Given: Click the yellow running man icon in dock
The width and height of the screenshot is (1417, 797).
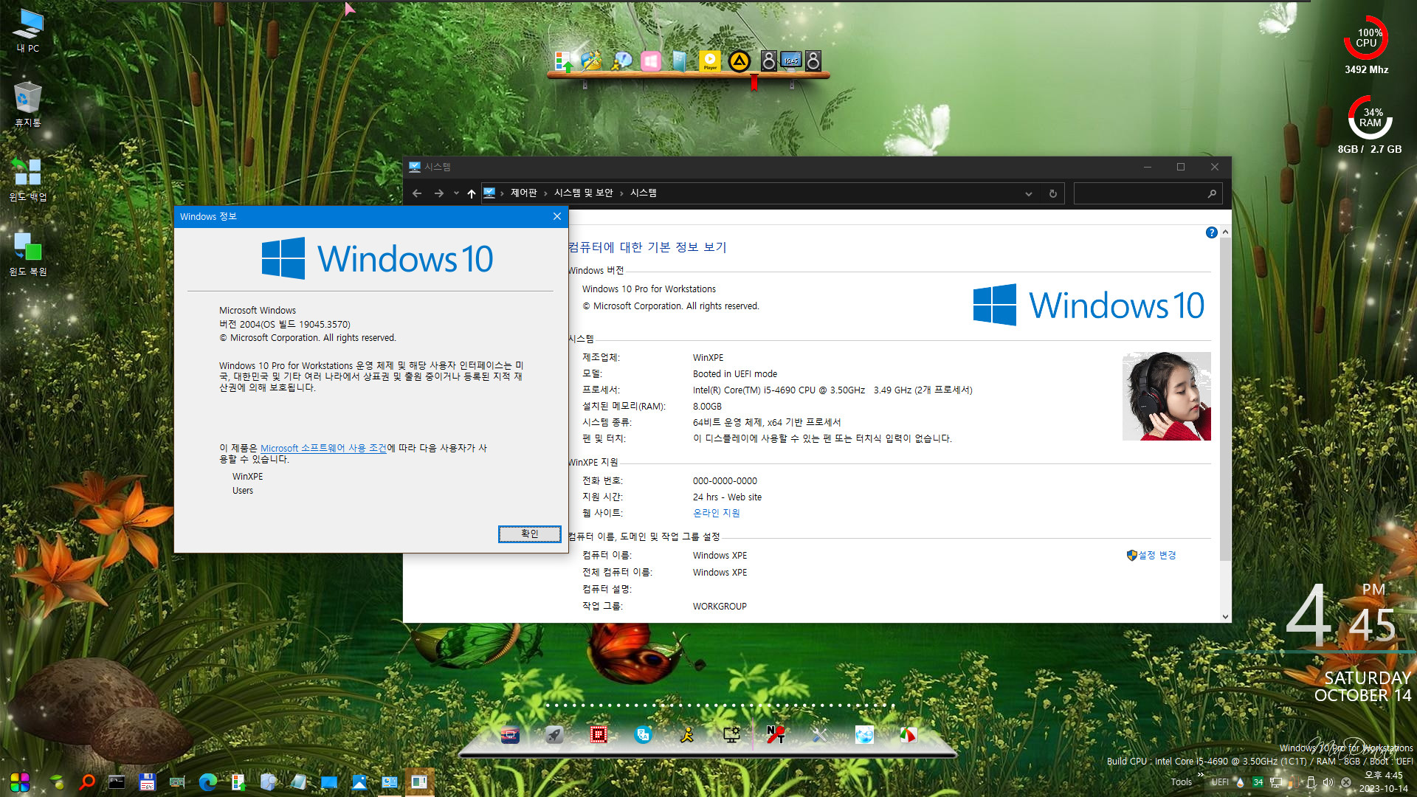Looking at the screenshot, I should tap(687, 734).
